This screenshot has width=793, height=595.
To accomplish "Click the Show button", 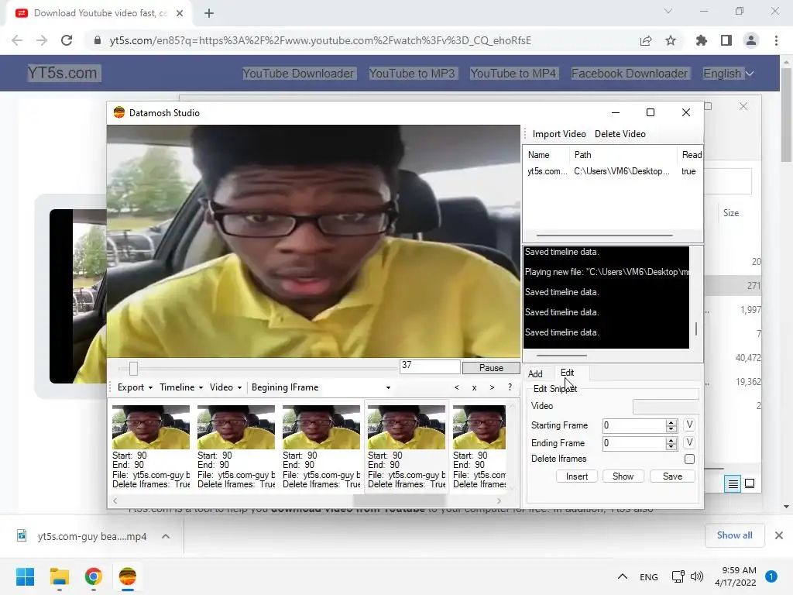I will tap(623, 476).
